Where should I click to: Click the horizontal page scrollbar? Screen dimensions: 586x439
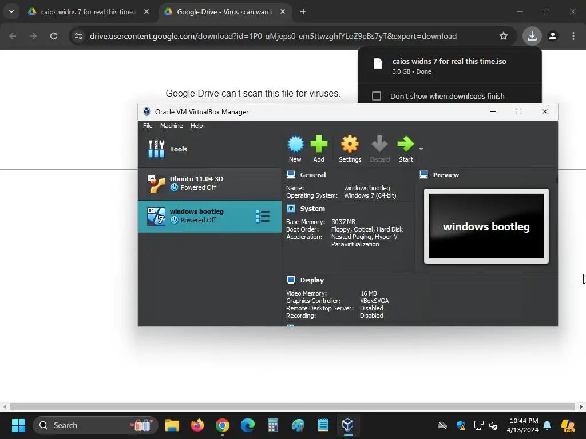[x=292, y=407]
